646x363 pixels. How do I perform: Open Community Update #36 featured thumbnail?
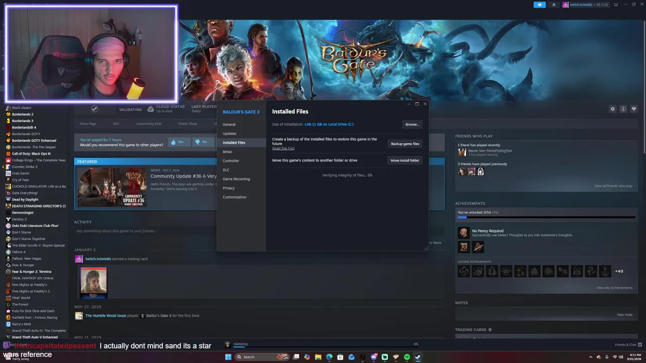tap(112, 187)
